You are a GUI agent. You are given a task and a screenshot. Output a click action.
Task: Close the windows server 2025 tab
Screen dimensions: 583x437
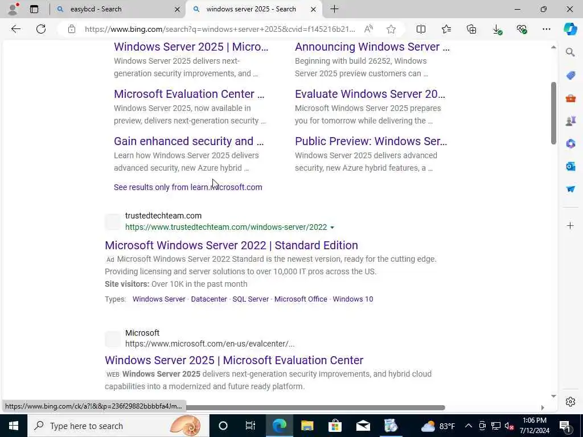pyautogui.click(x=313, y=9)
